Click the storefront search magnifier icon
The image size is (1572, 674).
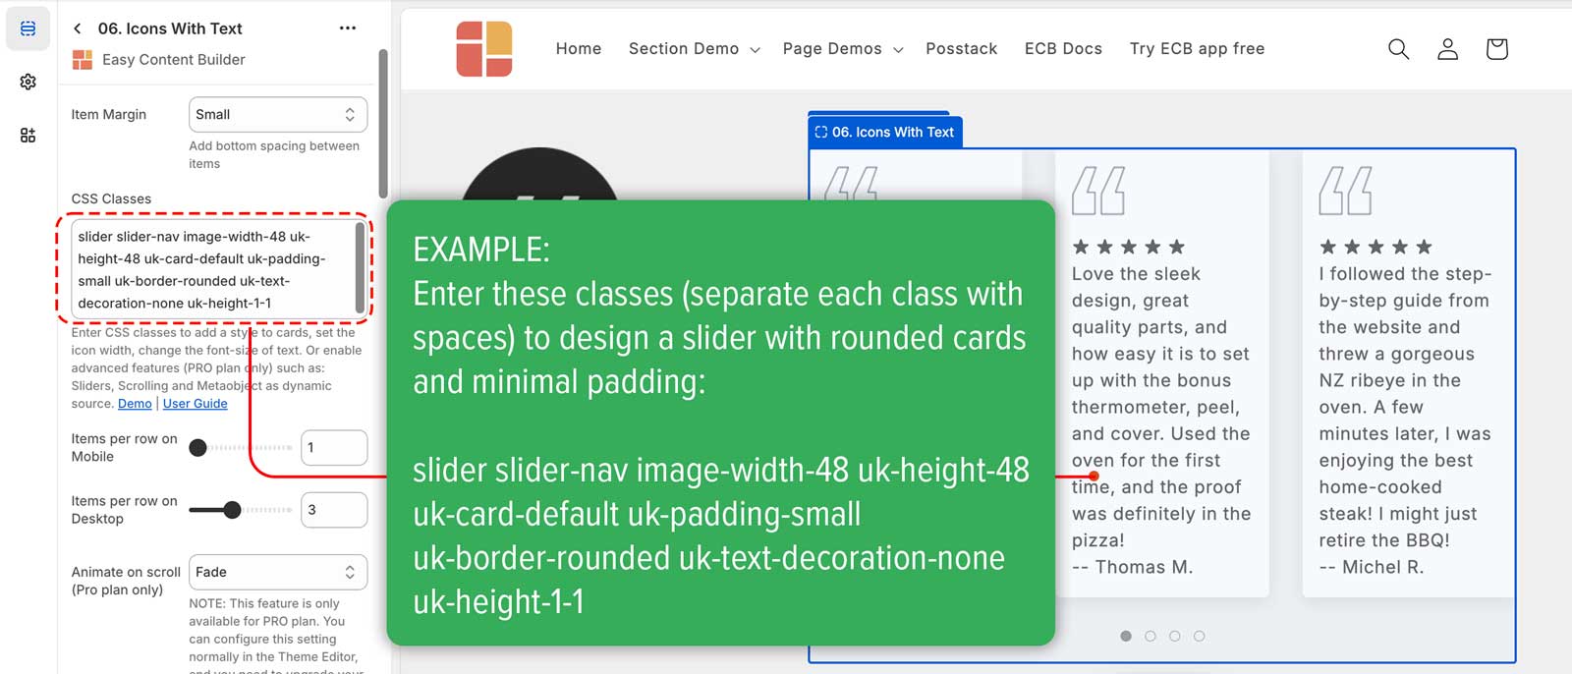[x=1398, y=49]
